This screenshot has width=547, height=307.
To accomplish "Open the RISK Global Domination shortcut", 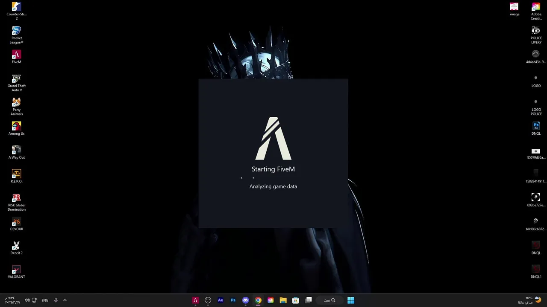I will (16, 202).
